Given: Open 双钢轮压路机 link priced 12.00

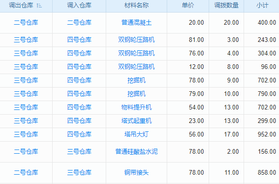Looking at the screenshot, I should point(136,67).
